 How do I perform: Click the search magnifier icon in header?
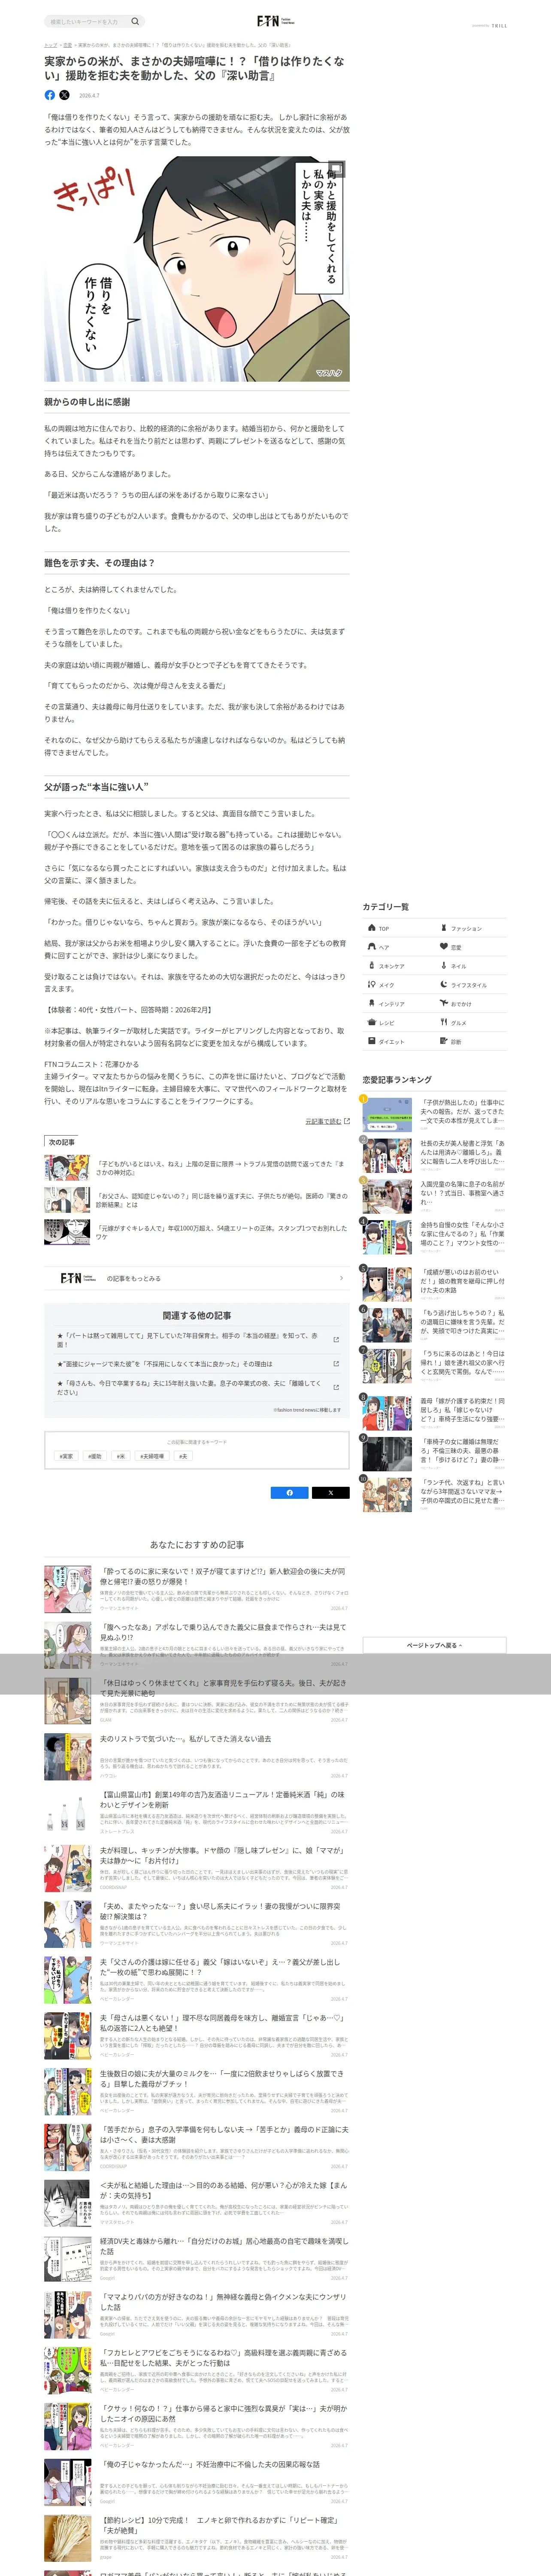(x=135, y=21)
